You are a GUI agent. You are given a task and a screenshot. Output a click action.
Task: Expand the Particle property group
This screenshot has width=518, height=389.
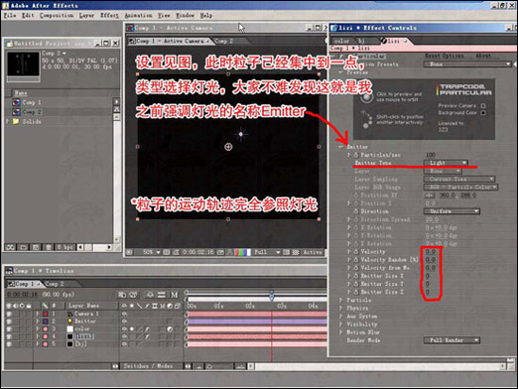point(340,300)
